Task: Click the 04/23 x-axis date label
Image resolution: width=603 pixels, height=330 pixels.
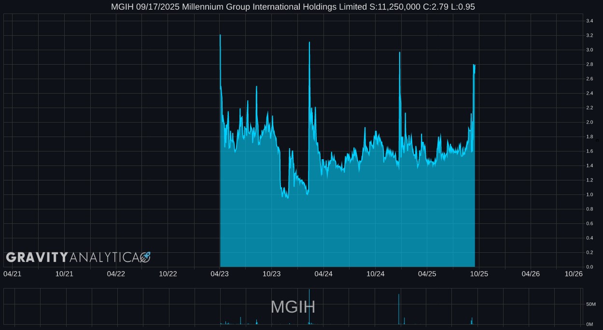Action: [220, 274]
